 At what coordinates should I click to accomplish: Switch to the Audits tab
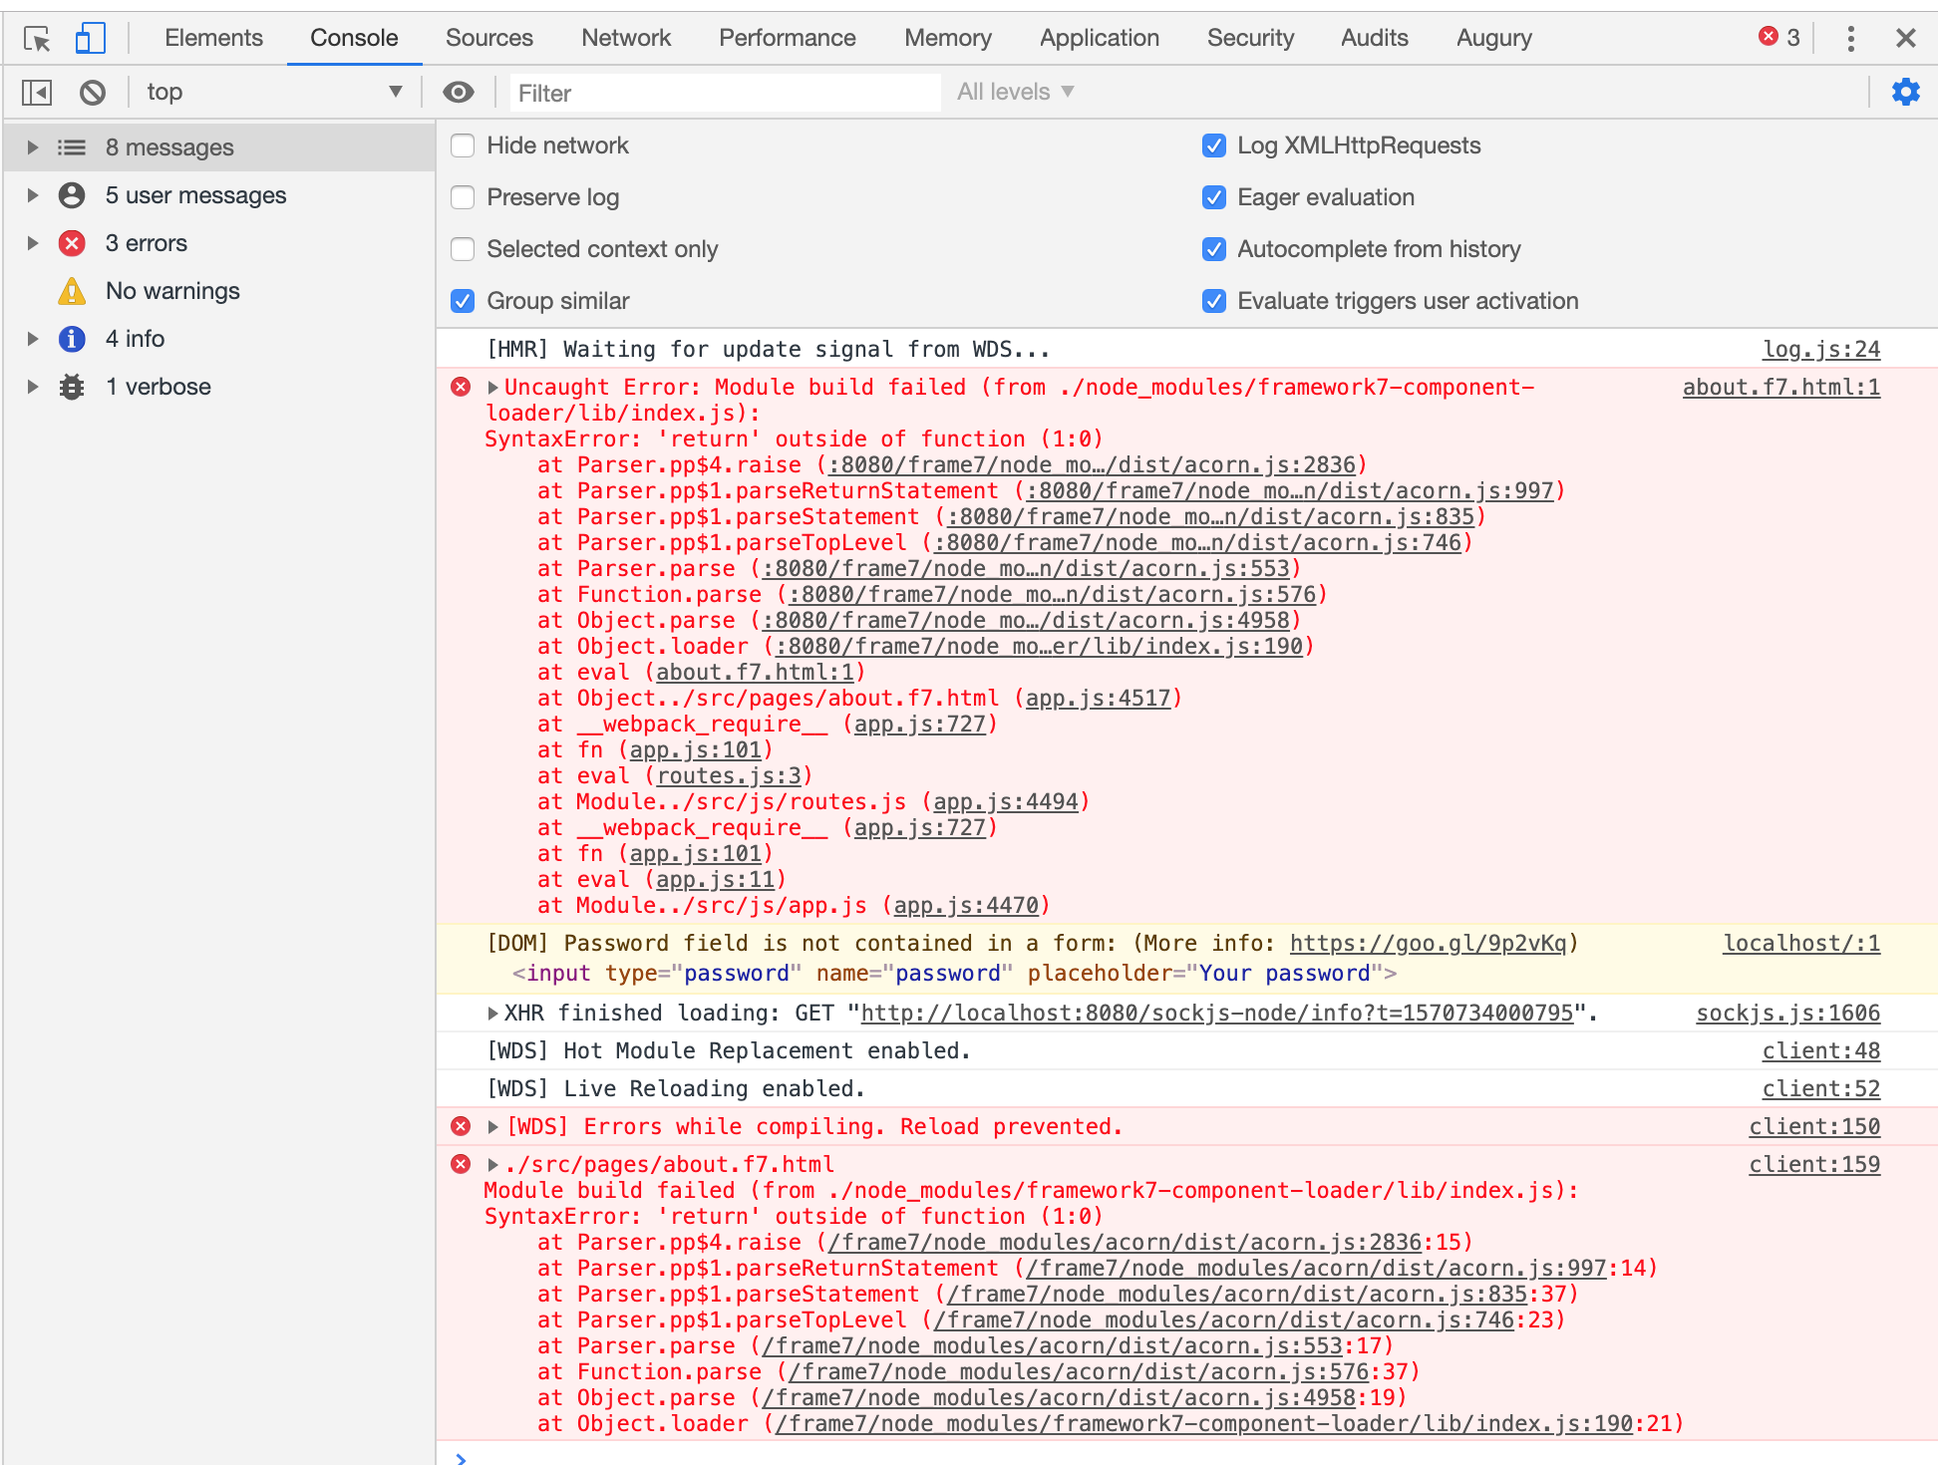(1375, 38)
